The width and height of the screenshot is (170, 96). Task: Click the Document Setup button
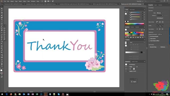[153, 47]
